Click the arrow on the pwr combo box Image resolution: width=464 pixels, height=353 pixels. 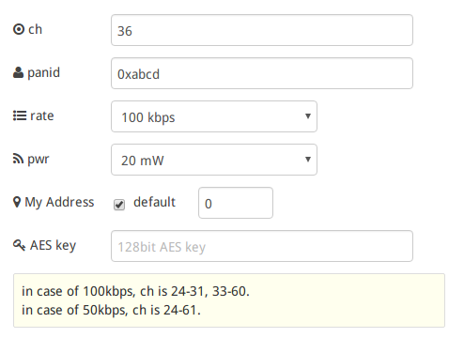(308, 160)
